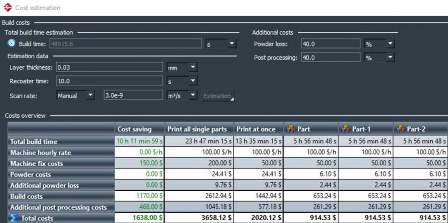Click the Part-2 column header icon
The image size is (448, 223).
pos(400,129)
